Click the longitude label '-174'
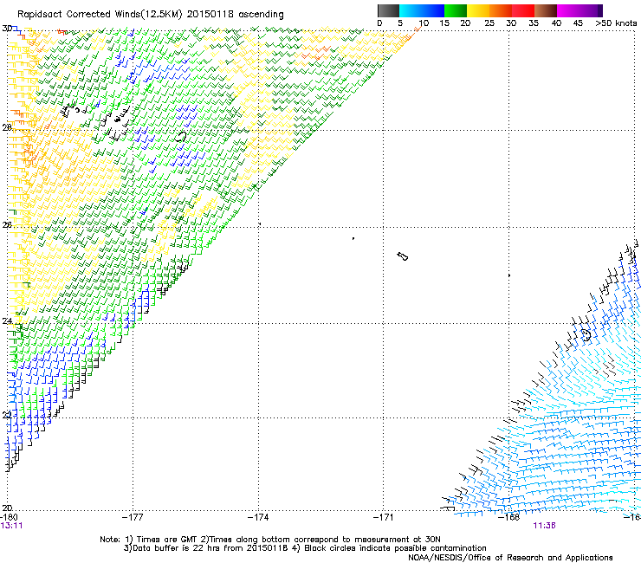Image resolution: width=641 pixels, height=563 pixels. pyautogui.click(x=258, y=517)
